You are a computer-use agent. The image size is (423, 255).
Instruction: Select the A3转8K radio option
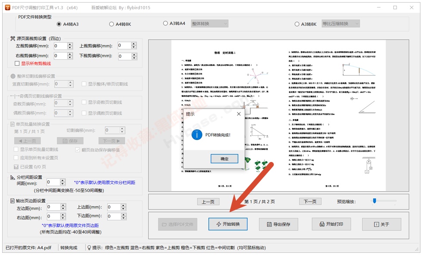305,24
